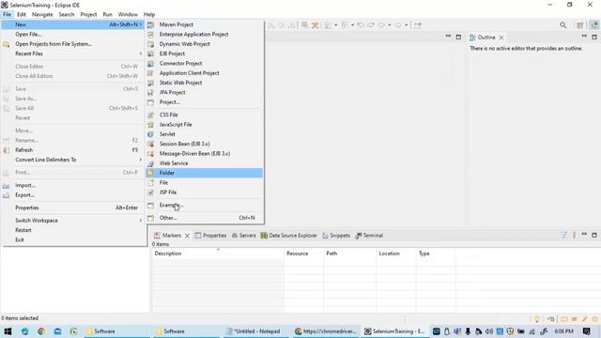Screen dimensions: 601x338
Task: Maximize the Markers view panel
Action: click(594, 235)
